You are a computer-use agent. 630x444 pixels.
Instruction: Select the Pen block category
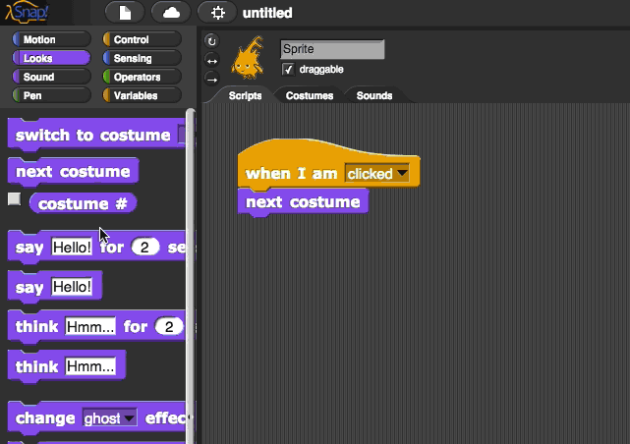(47, 95)
